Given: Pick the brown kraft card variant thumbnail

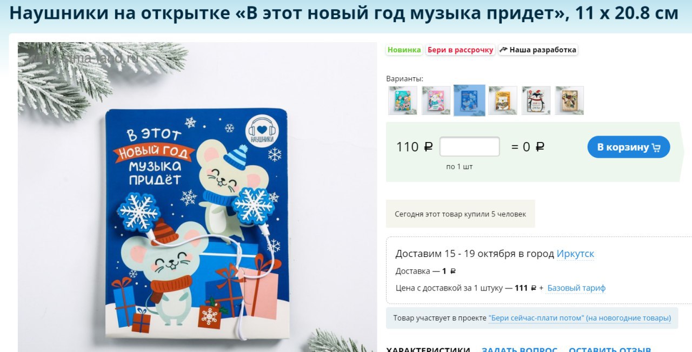Looking at the screenshot, I should pyautogui.click(x=569, y=100).
